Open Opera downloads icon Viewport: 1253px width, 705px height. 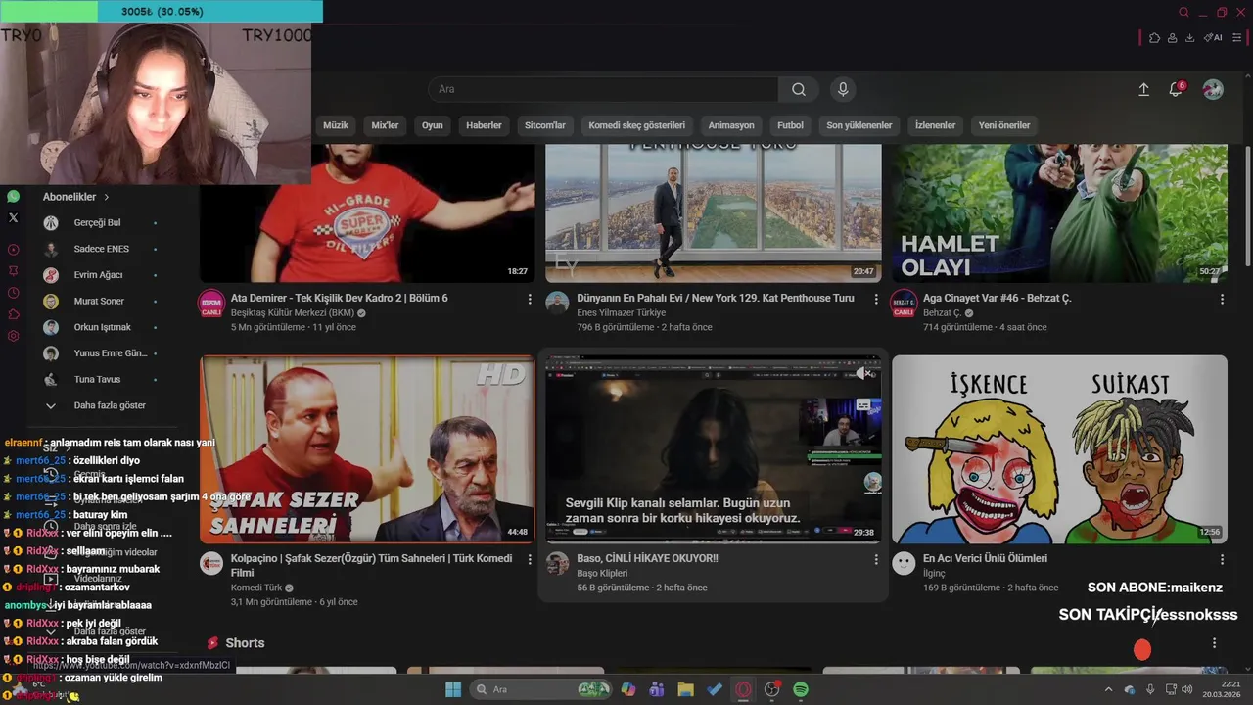(x=1189, y=38)
